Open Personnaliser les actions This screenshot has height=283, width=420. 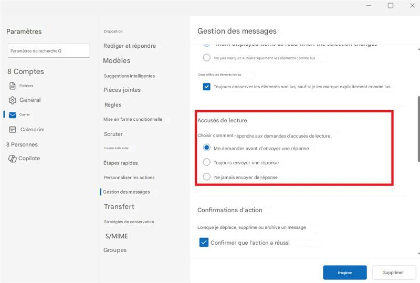click(129, 177)
